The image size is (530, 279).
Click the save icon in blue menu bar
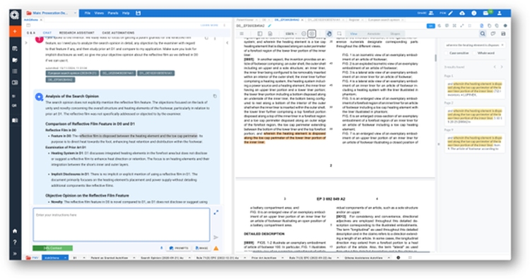point(139,13)
